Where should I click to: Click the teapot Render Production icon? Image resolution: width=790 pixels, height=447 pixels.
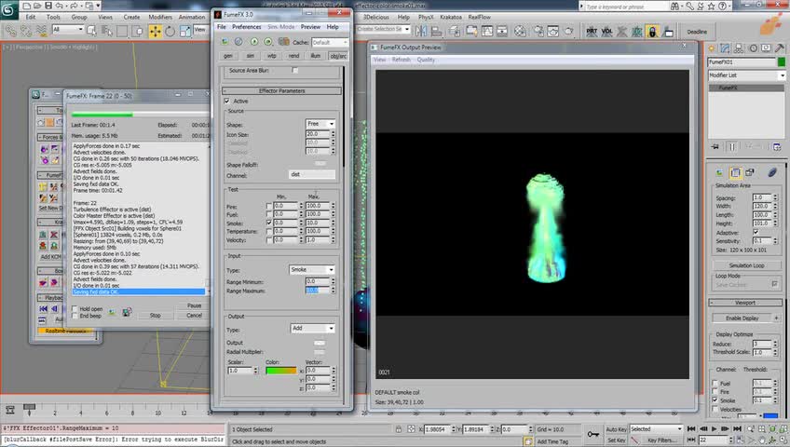[569, 32]
